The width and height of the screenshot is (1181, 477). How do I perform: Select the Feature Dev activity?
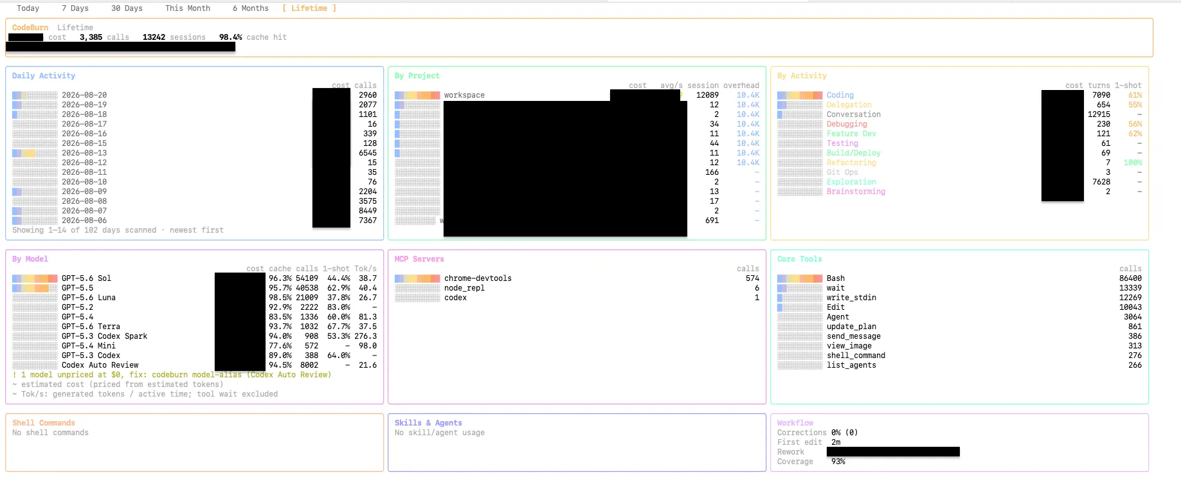coord(959,134)
